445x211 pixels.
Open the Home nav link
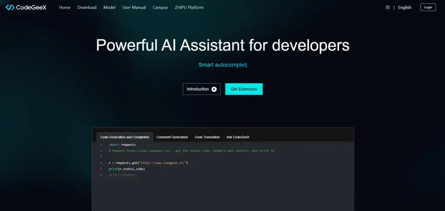click(65, 7)
